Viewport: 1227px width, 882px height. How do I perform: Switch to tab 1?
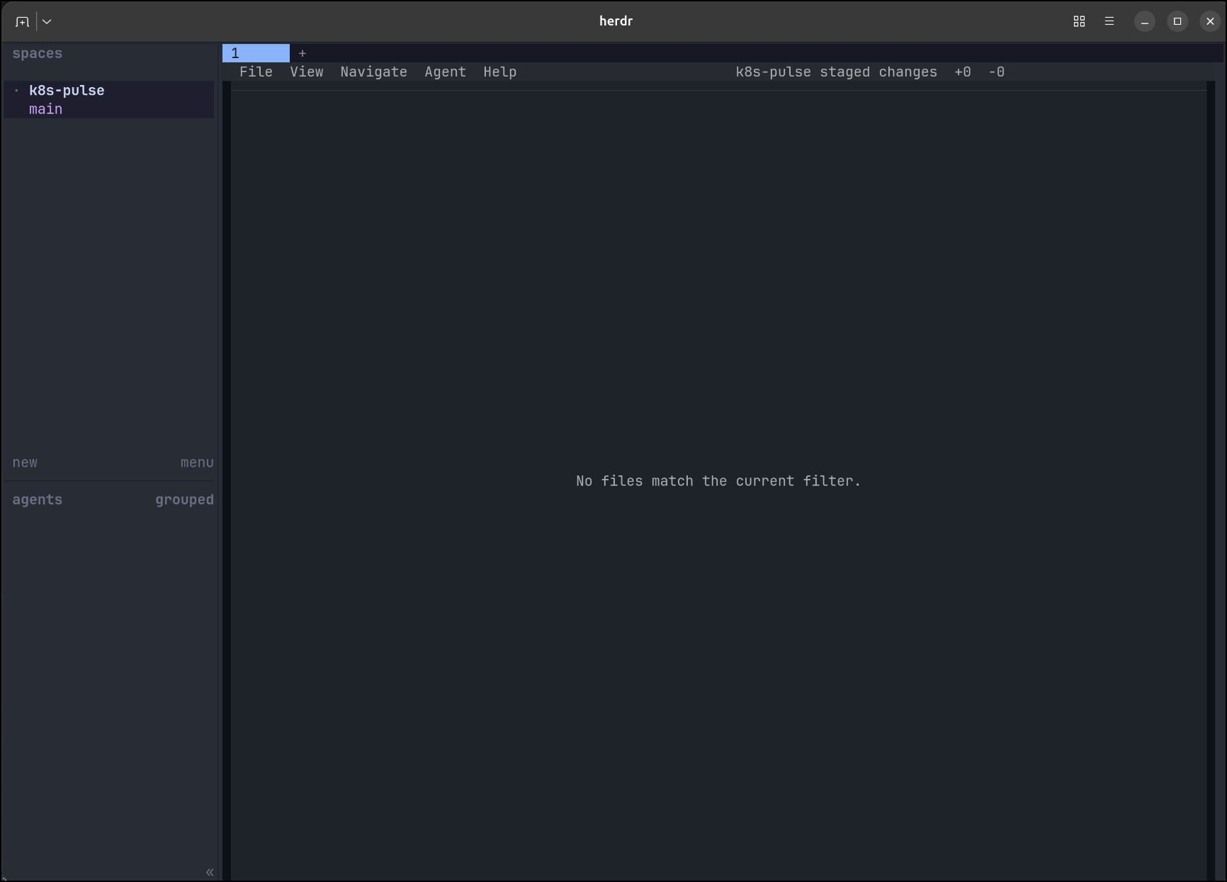tap(256, 53)
